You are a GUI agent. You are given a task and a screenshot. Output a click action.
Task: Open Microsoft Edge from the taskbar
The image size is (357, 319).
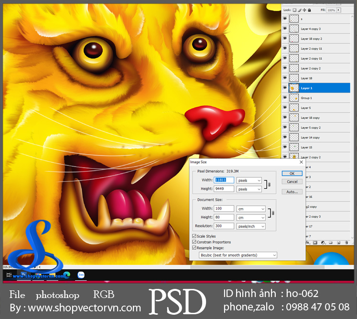(67, 275)
